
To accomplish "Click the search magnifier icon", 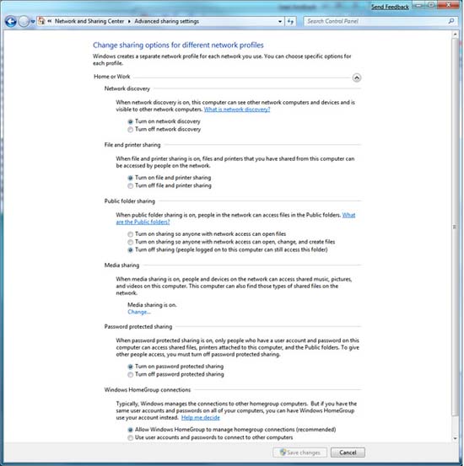I will 451,21.
